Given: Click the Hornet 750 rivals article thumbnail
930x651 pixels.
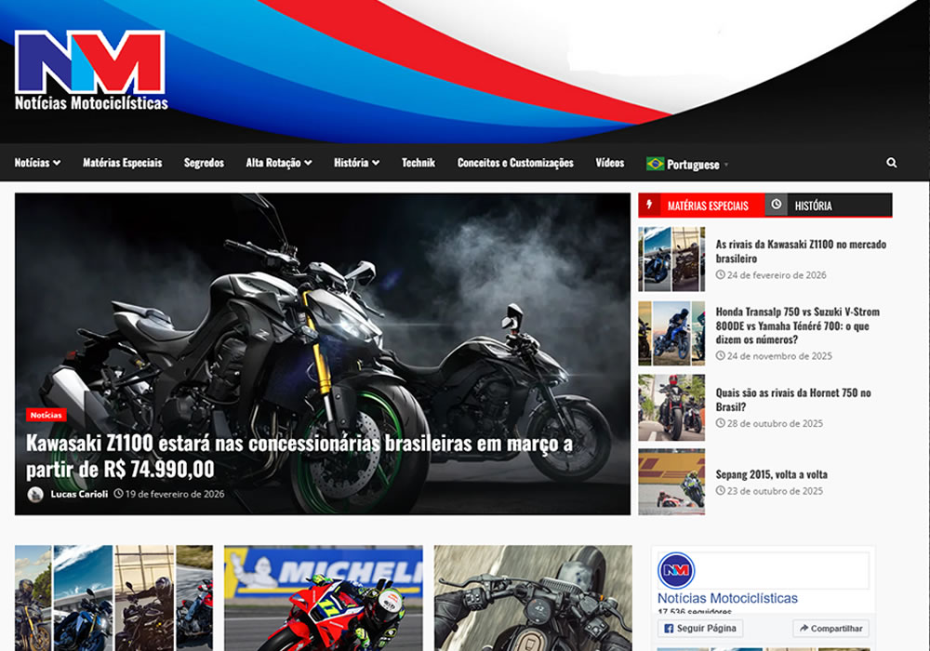Looking at the screenshot, I should [x=671, y=407].
